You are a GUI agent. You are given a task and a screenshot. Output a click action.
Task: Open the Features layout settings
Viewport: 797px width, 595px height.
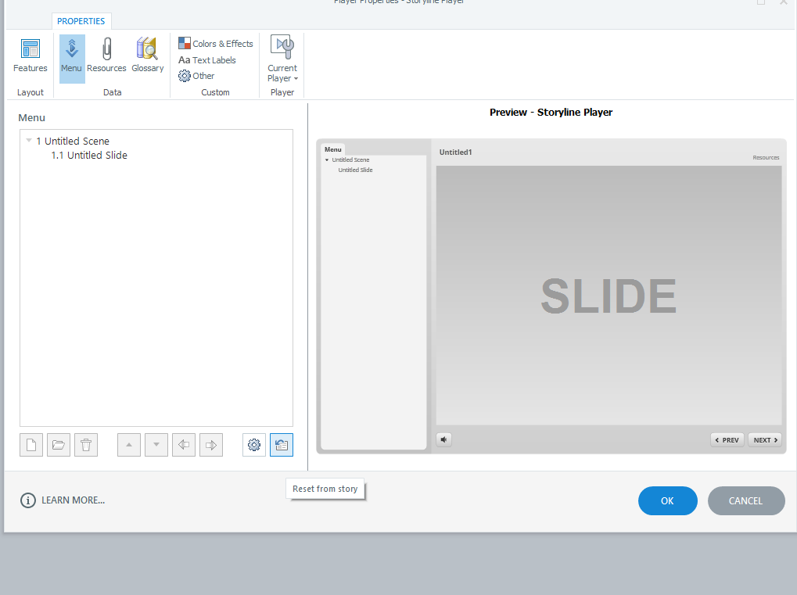[x=30, y=55]
